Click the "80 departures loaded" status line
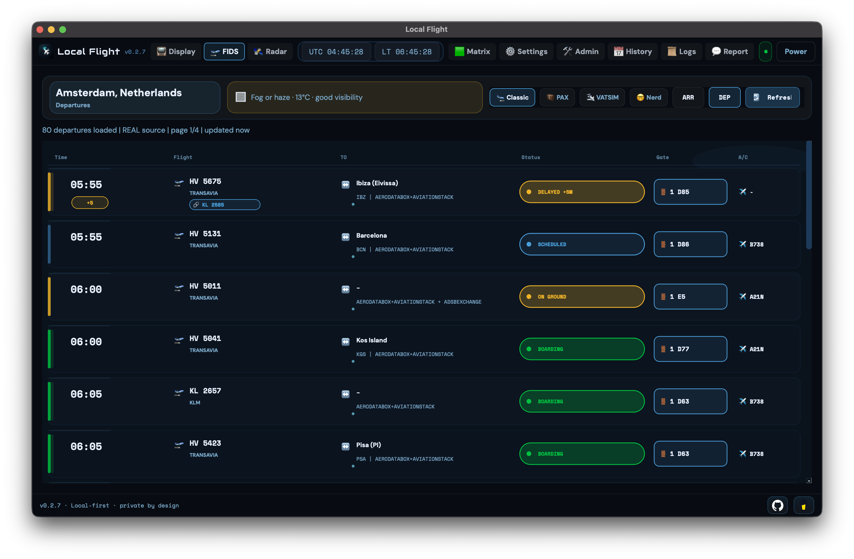Screen dimensions: 854x559 [x=146, y=130]
